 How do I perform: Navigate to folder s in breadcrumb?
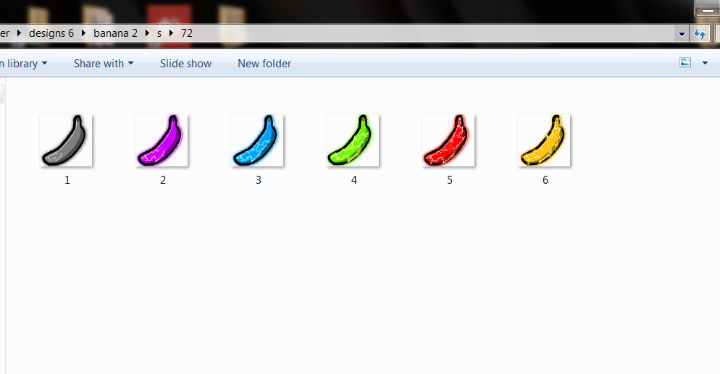(x=159, y=33)
